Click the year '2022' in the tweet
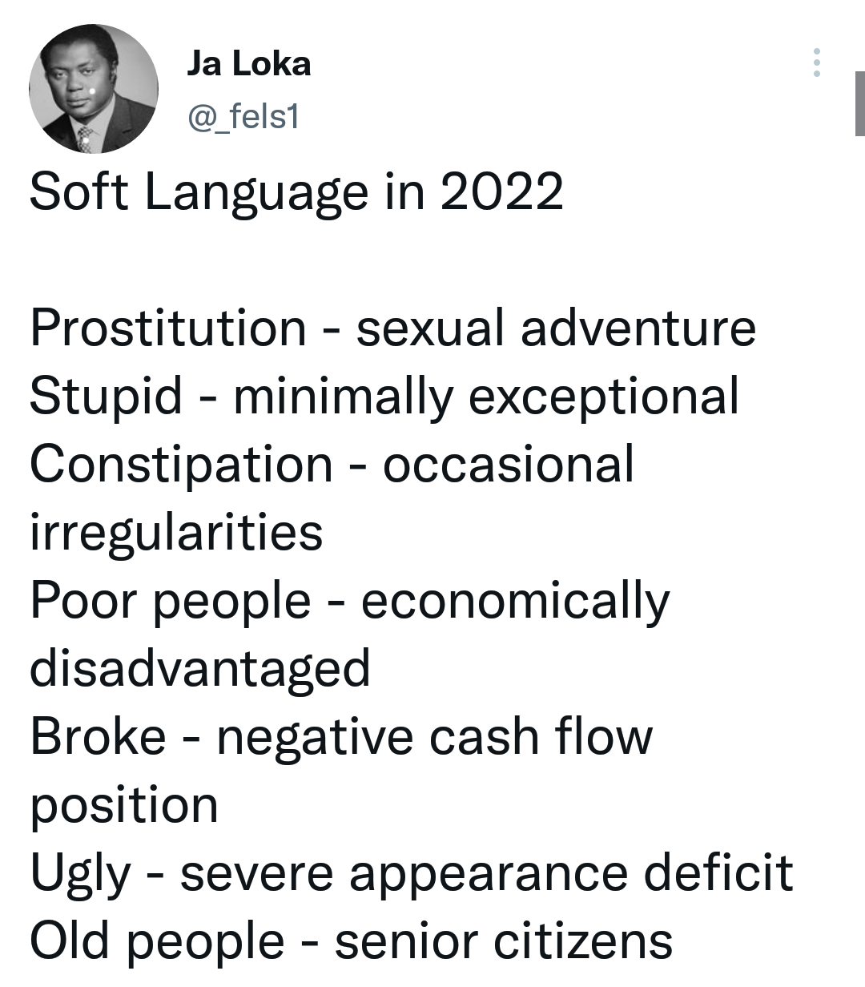The image size is (865, 987). 501,192
